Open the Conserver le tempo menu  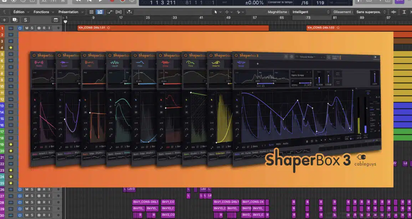tap(279, 2)
